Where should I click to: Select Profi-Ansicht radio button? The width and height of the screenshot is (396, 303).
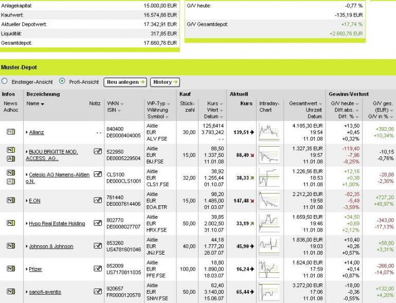point(62,81)
